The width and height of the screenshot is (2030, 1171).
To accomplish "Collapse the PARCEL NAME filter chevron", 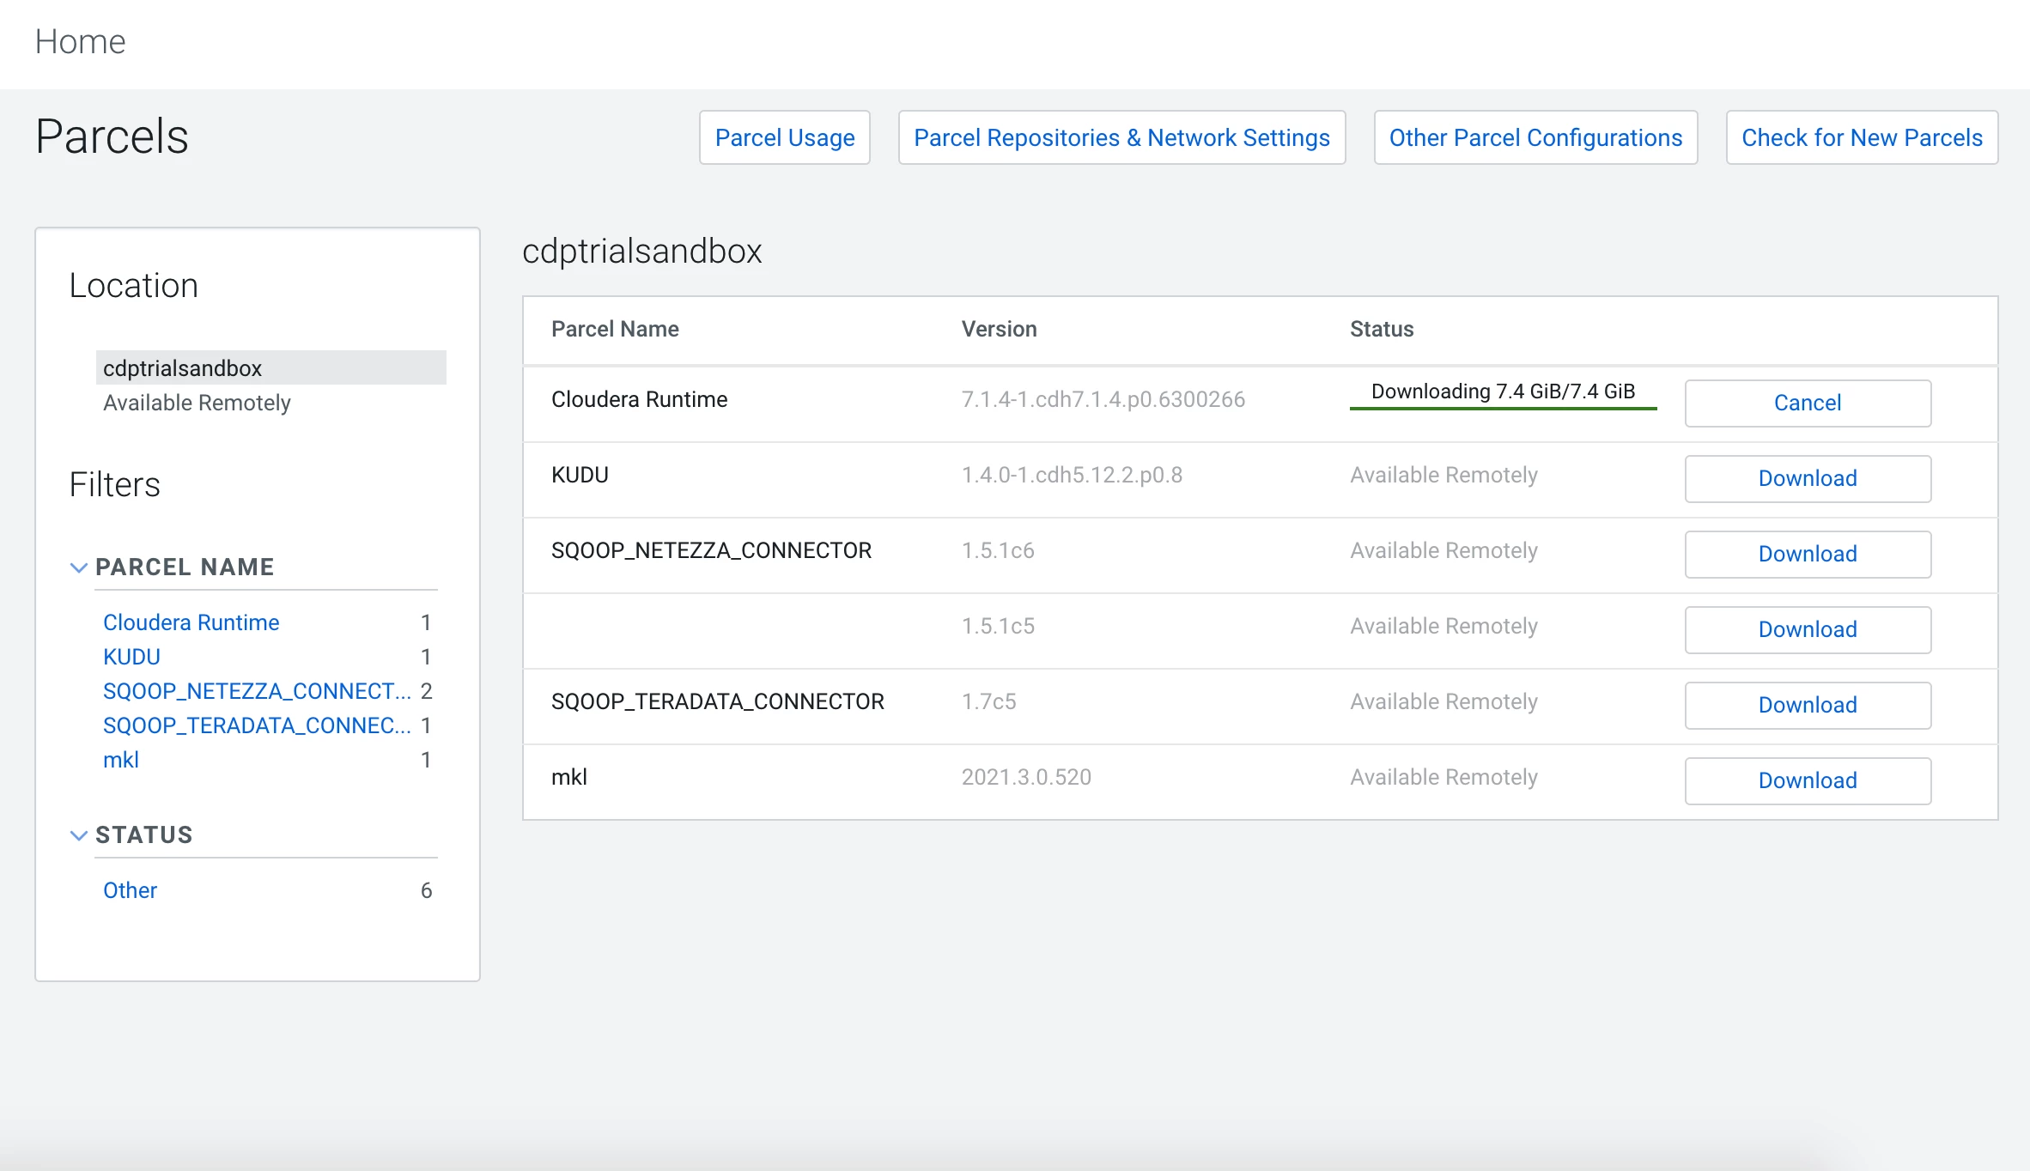I will coord(79,567).
